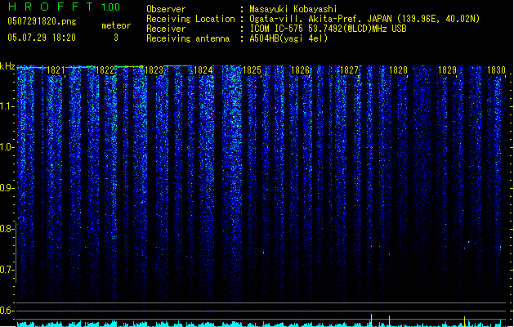This screenshot has height=327, width=514.
Task: Click the Receiving antenna label
Action: click(x=188, y=38)
